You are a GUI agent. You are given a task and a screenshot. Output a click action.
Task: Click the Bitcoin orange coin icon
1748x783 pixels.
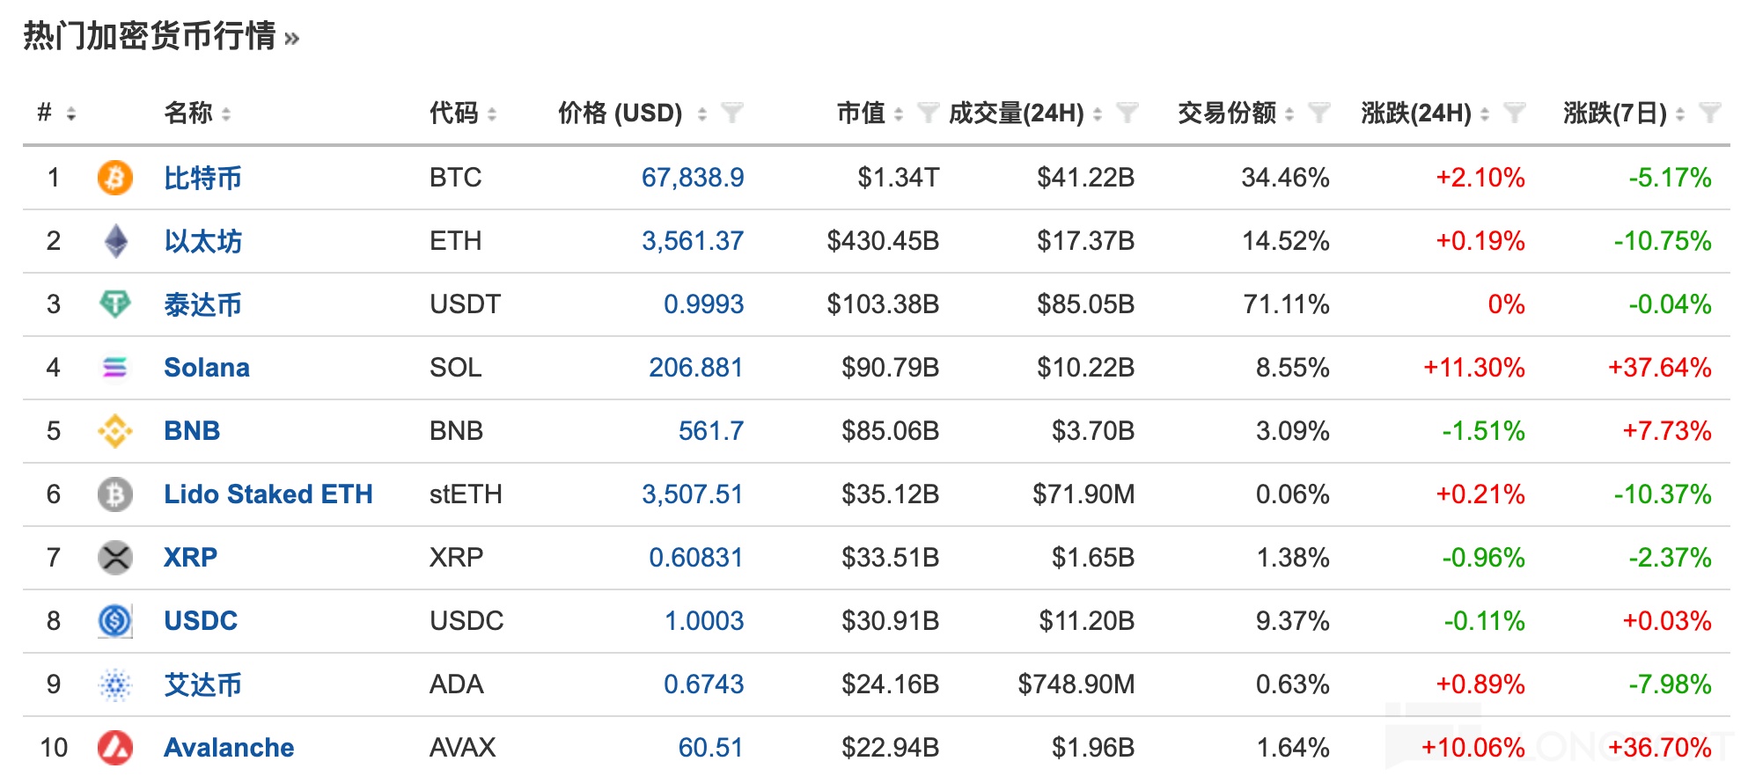click(114, 178)
